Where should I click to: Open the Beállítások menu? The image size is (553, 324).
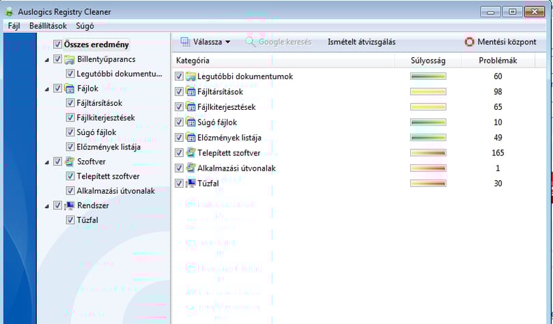pos(48,26)
